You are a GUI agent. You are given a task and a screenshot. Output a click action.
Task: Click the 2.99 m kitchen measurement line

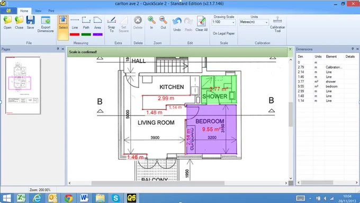pos(166,95)
